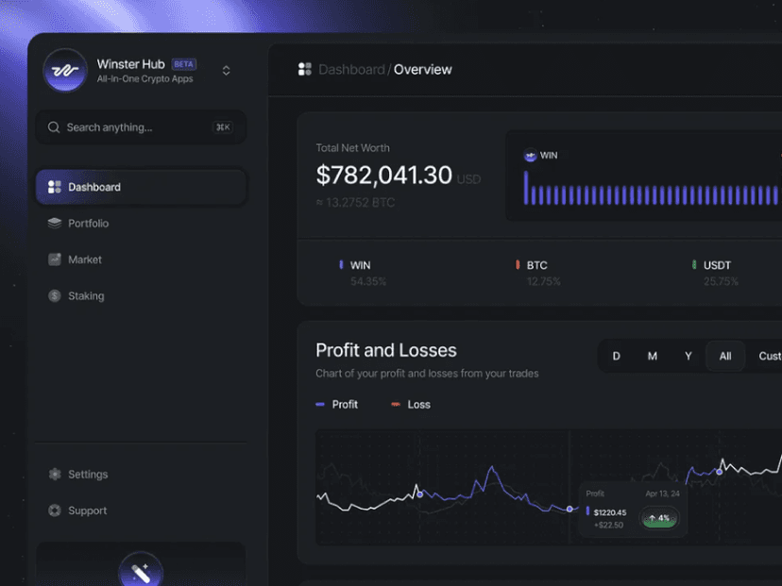Image resolution: width=782 pixels, height=586 pixels.
Task: Select the Y time range option
Action: point(688,356)
